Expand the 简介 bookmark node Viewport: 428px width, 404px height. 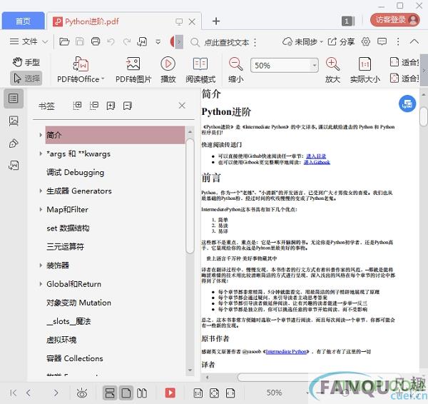click(x=41, y=135)
